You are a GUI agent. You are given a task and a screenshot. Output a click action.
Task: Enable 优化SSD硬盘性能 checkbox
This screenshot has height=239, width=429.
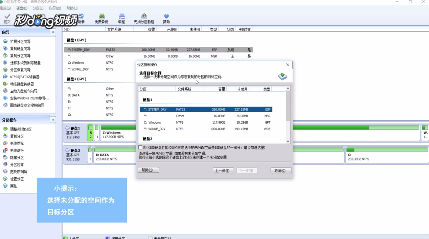pyautogui.click(x=140, y=148)
